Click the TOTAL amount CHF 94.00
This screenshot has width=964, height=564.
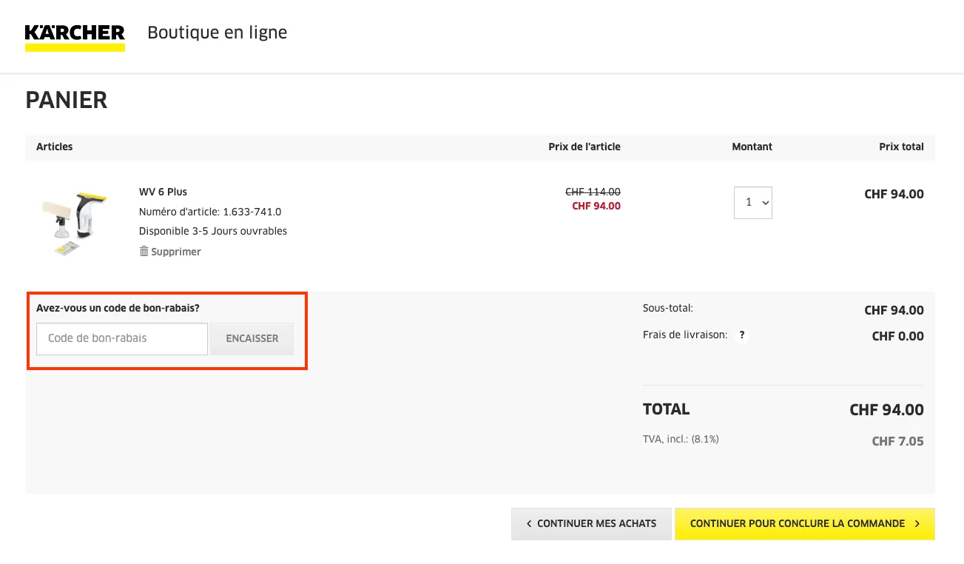(886, 409)
